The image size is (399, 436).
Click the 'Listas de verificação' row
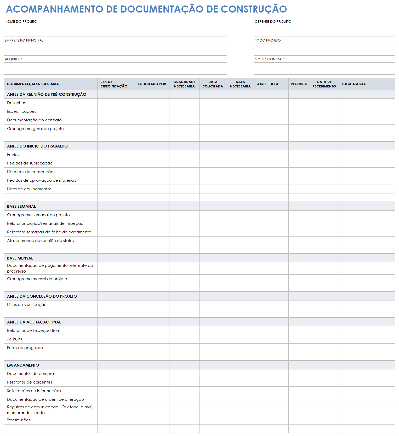(199, 305)
